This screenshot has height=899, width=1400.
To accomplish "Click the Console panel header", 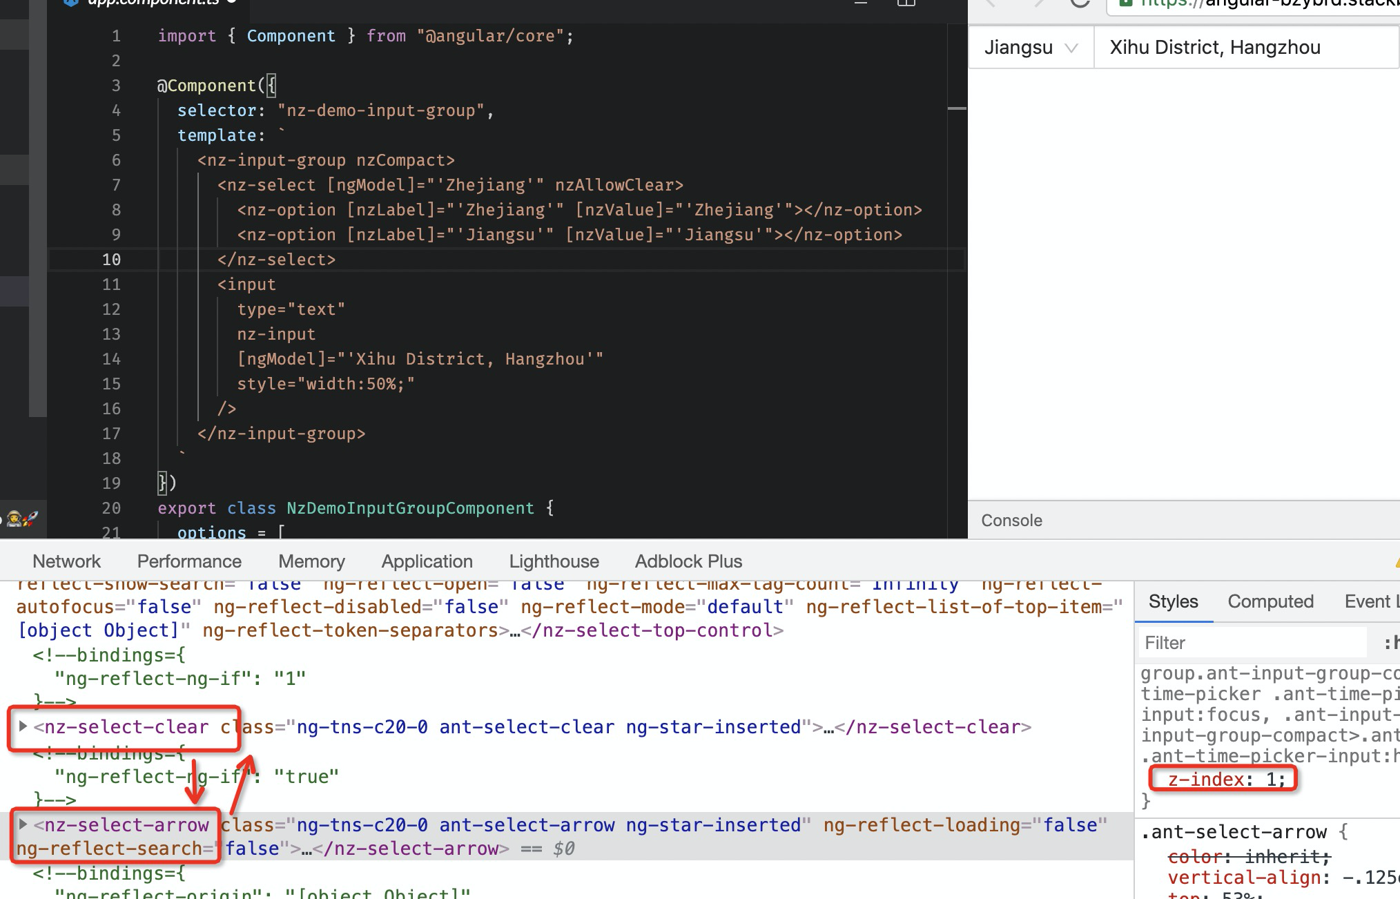I will (x=1011, y=521).
